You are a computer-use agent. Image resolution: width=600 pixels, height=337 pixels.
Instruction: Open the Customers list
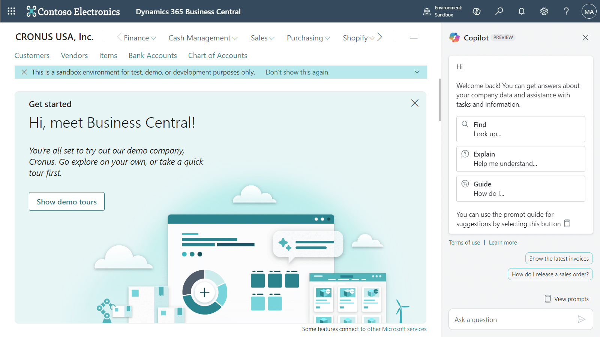[32, 55]
